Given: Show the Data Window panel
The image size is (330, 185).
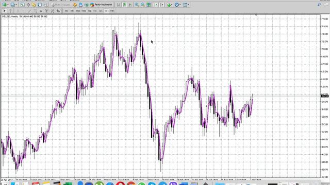Looking at the screenshot, I should [x=28, y=5].
